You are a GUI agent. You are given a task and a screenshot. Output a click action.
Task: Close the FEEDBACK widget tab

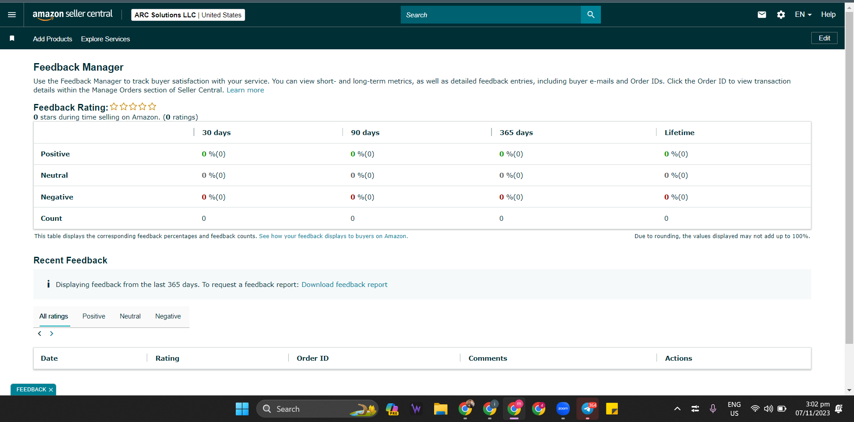tap(51, 390)
